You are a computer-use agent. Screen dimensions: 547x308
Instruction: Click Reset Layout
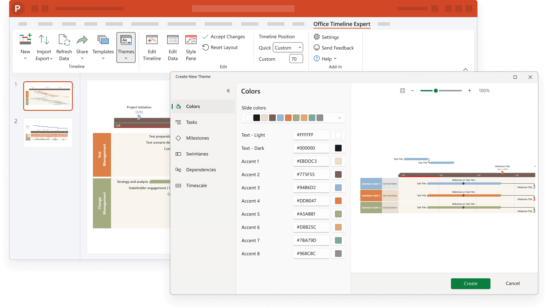pos(220,47)
